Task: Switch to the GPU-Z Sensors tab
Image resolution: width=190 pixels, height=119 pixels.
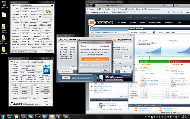Action: point(23,5)
